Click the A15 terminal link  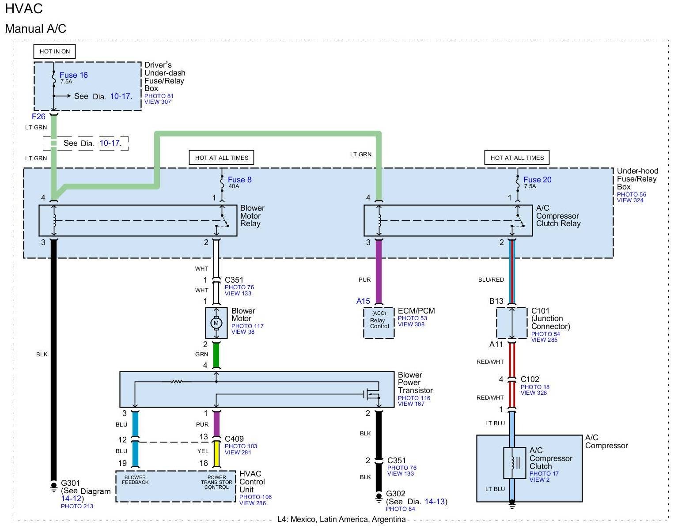[363, 301]
